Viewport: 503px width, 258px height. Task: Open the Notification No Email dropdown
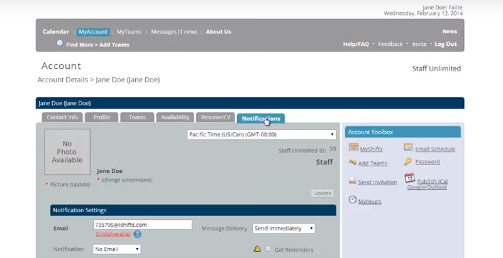[116, 249]
